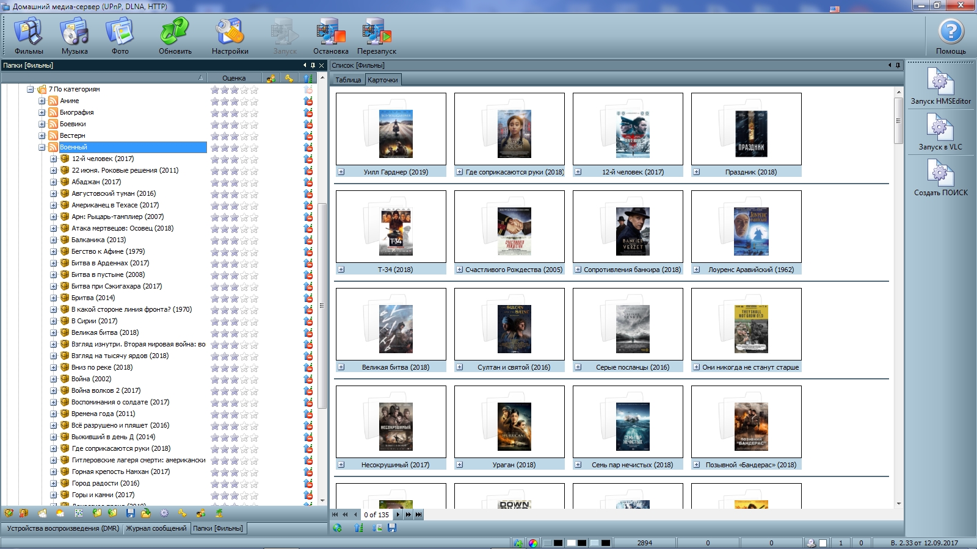Viewport: 977px width, 549px height.
Task: Expand the Уилл Гарднер (2019) card details
Action: [341, 172]
